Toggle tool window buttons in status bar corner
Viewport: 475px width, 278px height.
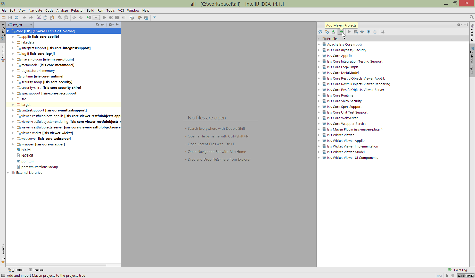pos(3,275)
